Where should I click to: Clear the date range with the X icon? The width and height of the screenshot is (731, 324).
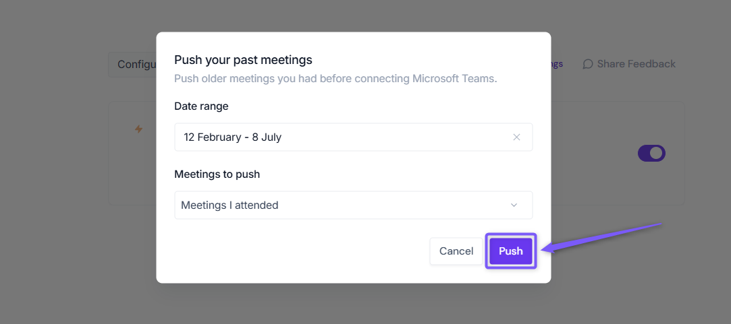516,137
